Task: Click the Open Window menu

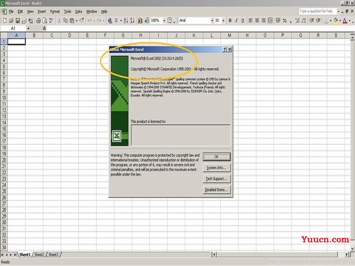Action: tap(92, 11)
